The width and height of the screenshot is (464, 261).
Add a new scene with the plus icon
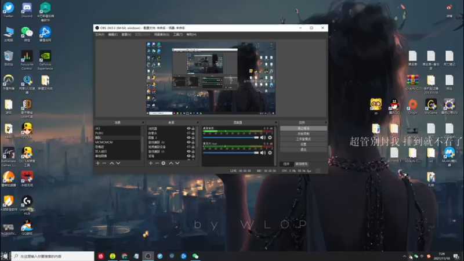(97, 163)
